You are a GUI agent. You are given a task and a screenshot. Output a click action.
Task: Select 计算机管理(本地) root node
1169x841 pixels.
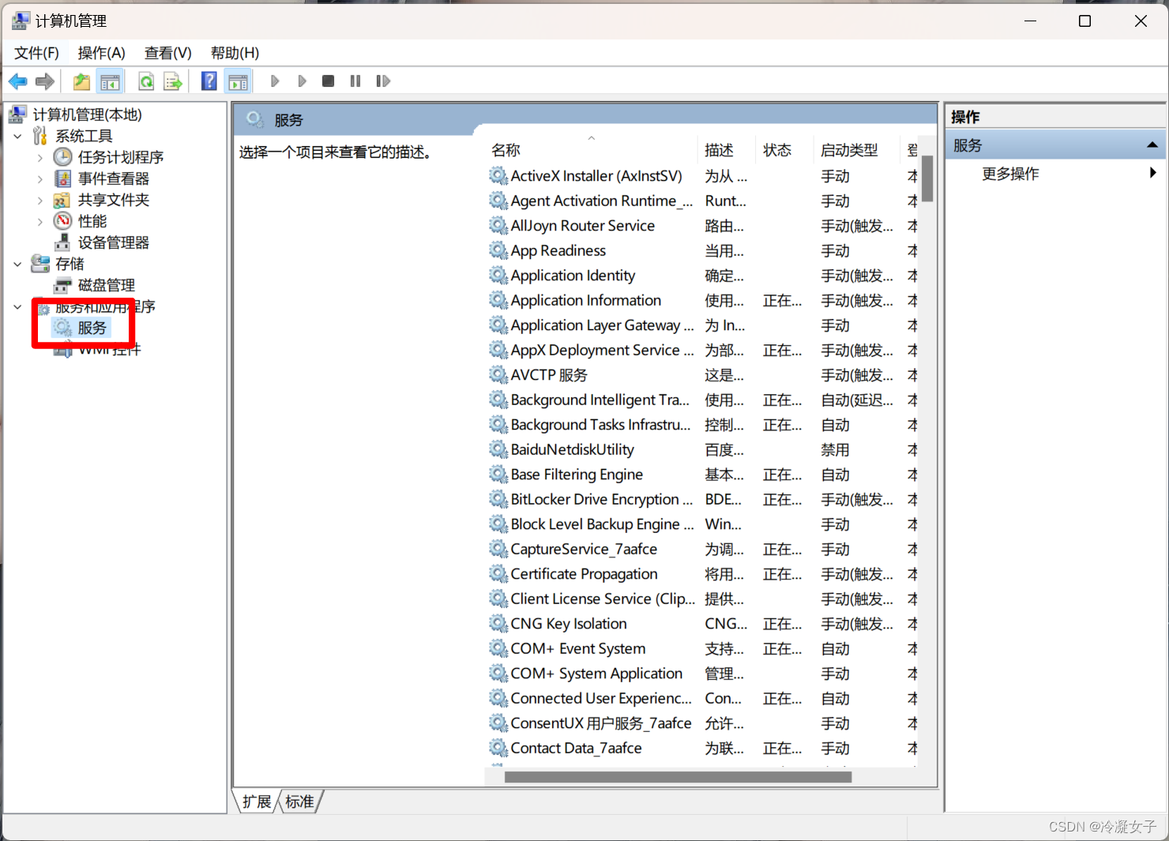point(87,115)
